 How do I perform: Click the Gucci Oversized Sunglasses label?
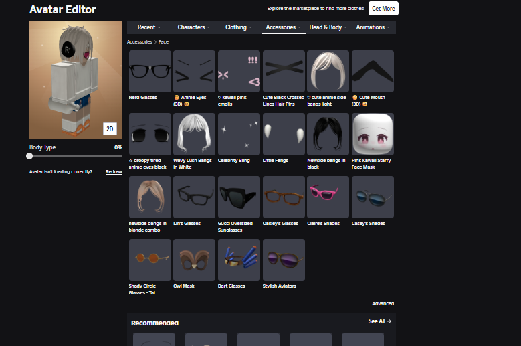pyautogui.click(x=235, y=227)
